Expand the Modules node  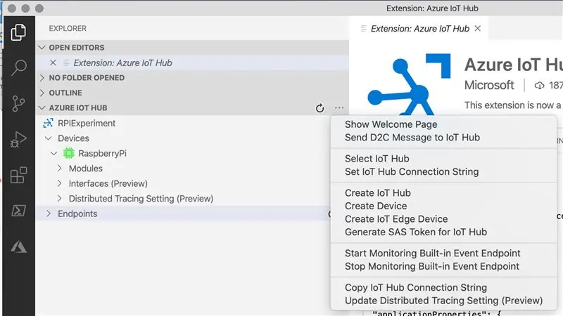[x=60, y=169]
